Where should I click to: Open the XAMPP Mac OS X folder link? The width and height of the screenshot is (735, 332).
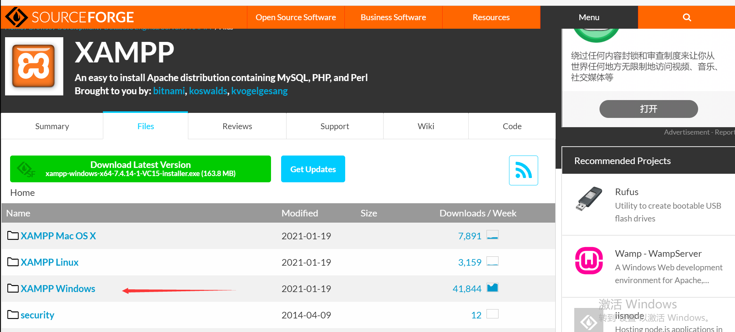pos(58,236)
